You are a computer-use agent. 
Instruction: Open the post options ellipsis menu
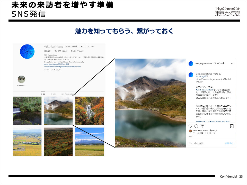point(232,64)
